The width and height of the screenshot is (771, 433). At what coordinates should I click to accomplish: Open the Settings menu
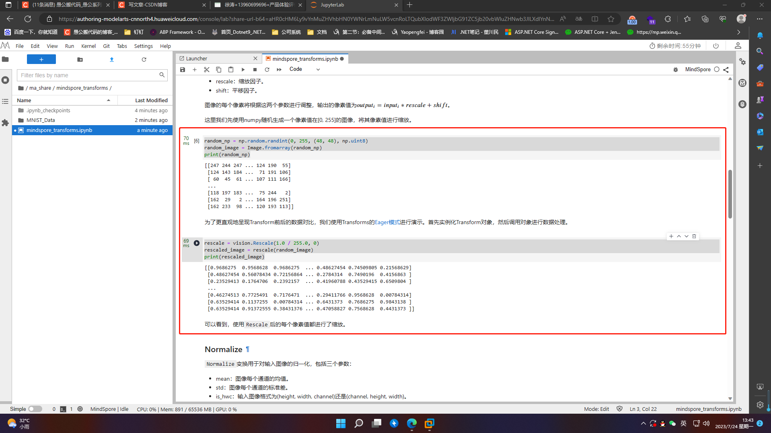coord(143,46)
